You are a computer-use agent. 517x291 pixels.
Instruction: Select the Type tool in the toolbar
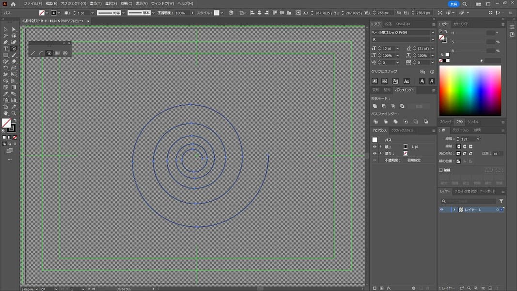[x=6, y=48]
